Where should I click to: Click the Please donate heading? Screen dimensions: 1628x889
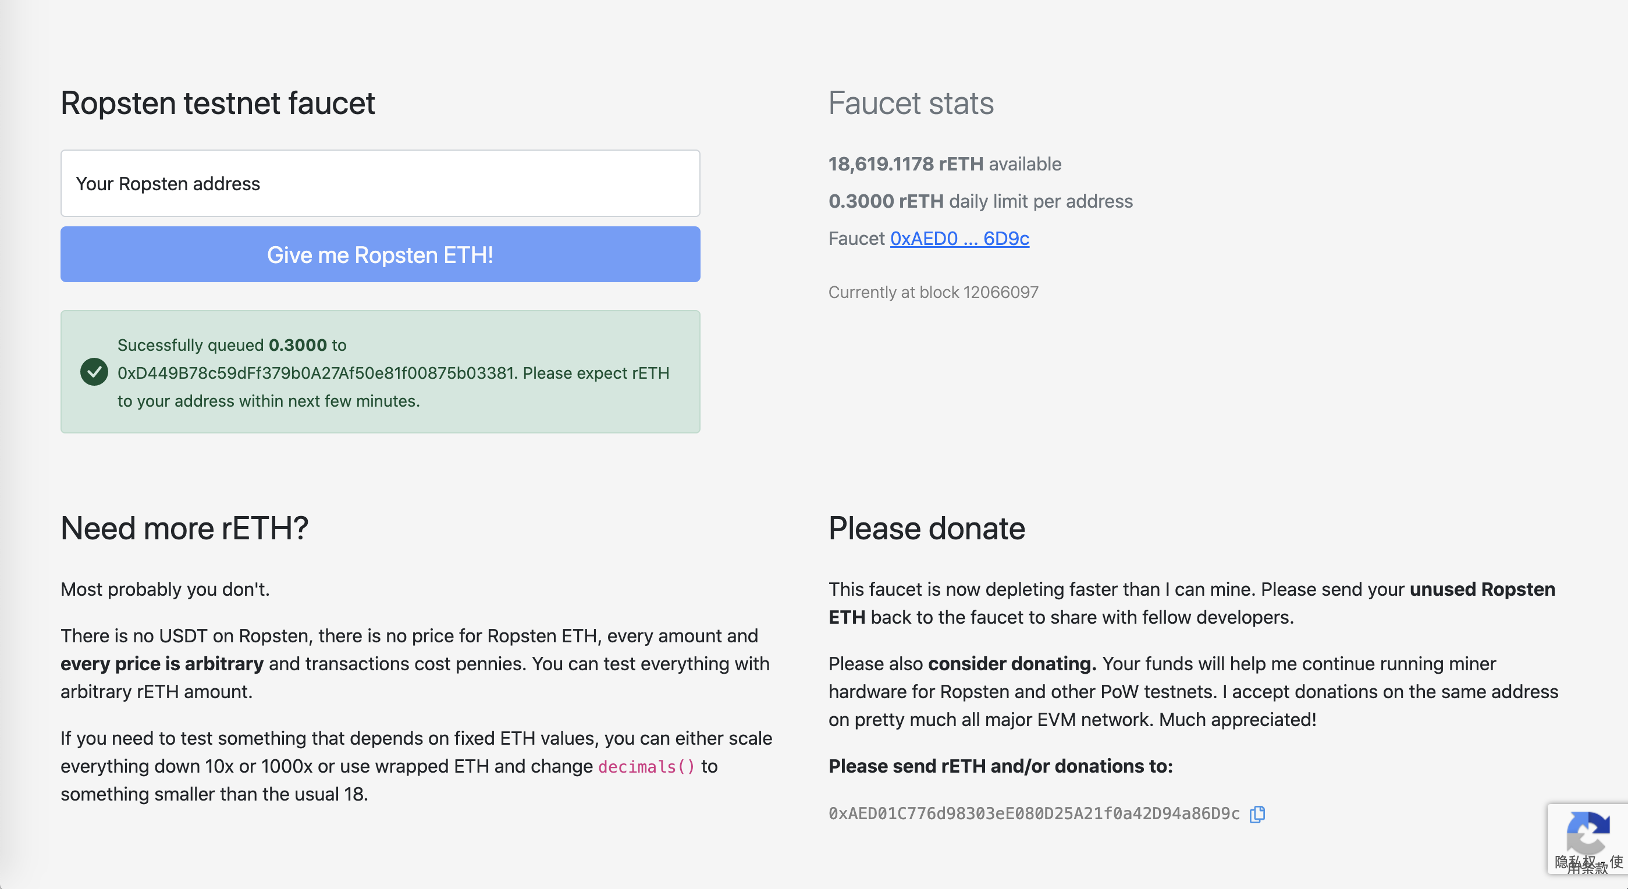click(926, 528)
